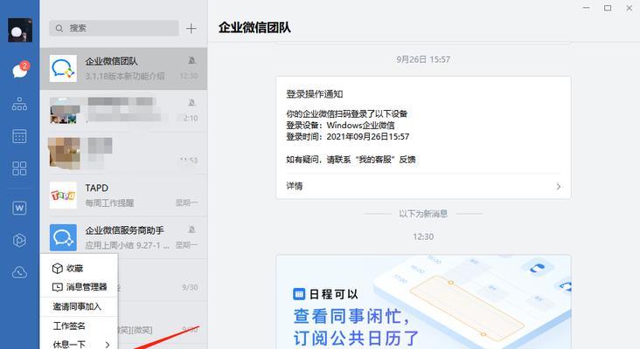Focus the 搜索 search field
The height and width of the screenshot is (349, 640).
114,28
